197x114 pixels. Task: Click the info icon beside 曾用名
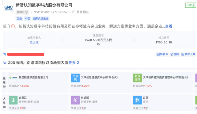click(27, 12)
